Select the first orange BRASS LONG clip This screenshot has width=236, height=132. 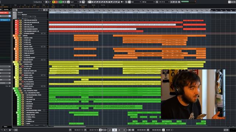coord(86,38)
